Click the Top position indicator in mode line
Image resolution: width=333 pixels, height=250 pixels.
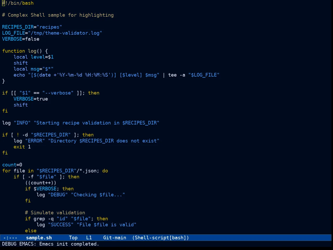73,238
